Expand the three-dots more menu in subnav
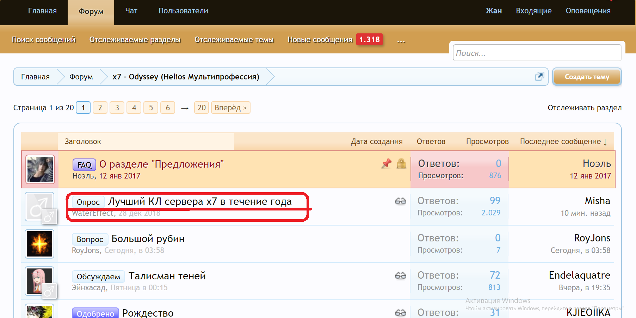636x318 pixels. click(x=401, y=40)
